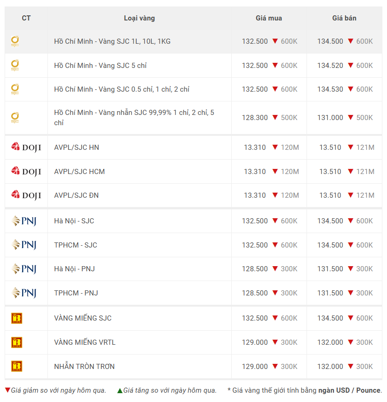Screen dimensions: 387x402
Task: Select 'Hà Nội - PNJ' gold type
Action: point(74,269)
